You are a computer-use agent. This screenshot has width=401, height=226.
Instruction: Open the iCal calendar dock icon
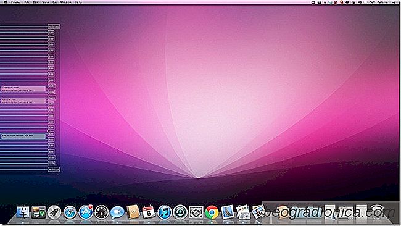click(x=149, y=212)
